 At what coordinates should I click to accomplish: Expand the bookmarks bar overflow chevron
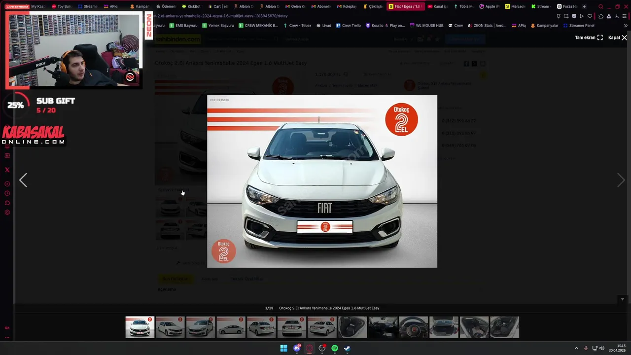click(626, 26)
